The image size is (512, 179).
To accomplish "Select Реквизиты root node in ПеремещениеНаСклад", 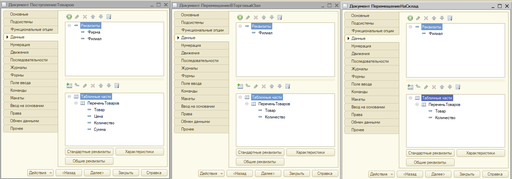I will pos(432,27).
